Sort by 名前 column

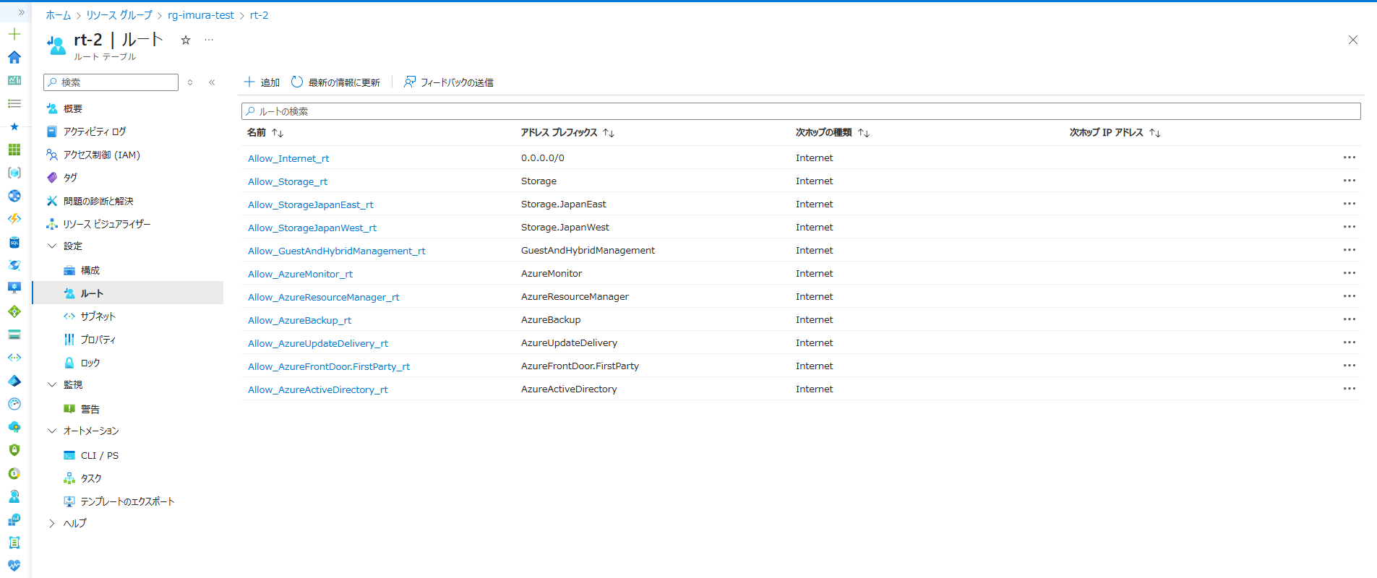[x=265, y=133]
